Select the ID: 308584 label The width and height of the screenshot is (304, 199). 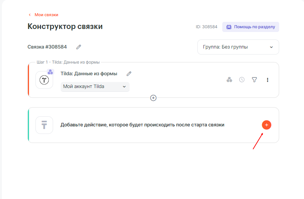206,27
